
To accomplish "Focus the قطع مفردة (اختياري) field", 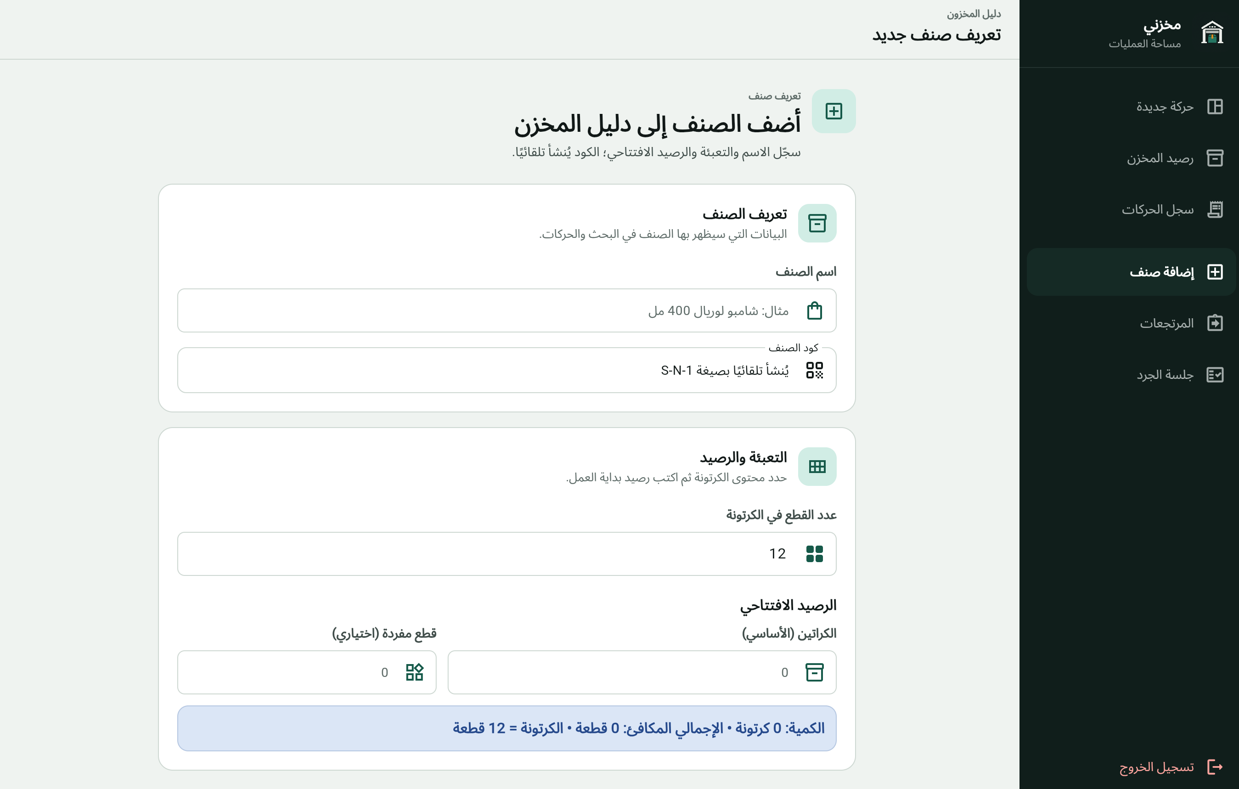I will 307,672.
